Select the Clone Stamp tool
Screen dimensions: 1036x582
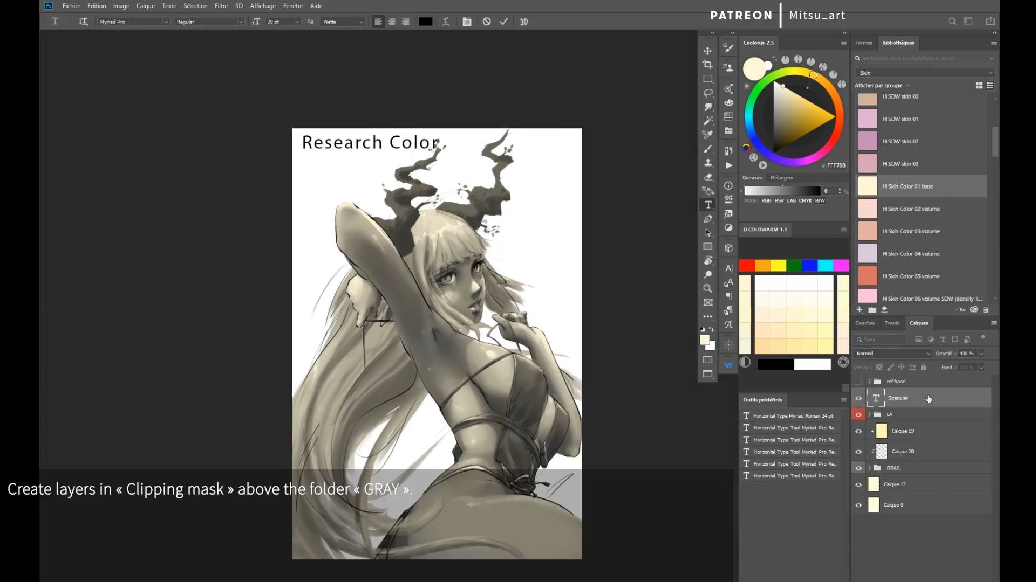pos(707,163)
